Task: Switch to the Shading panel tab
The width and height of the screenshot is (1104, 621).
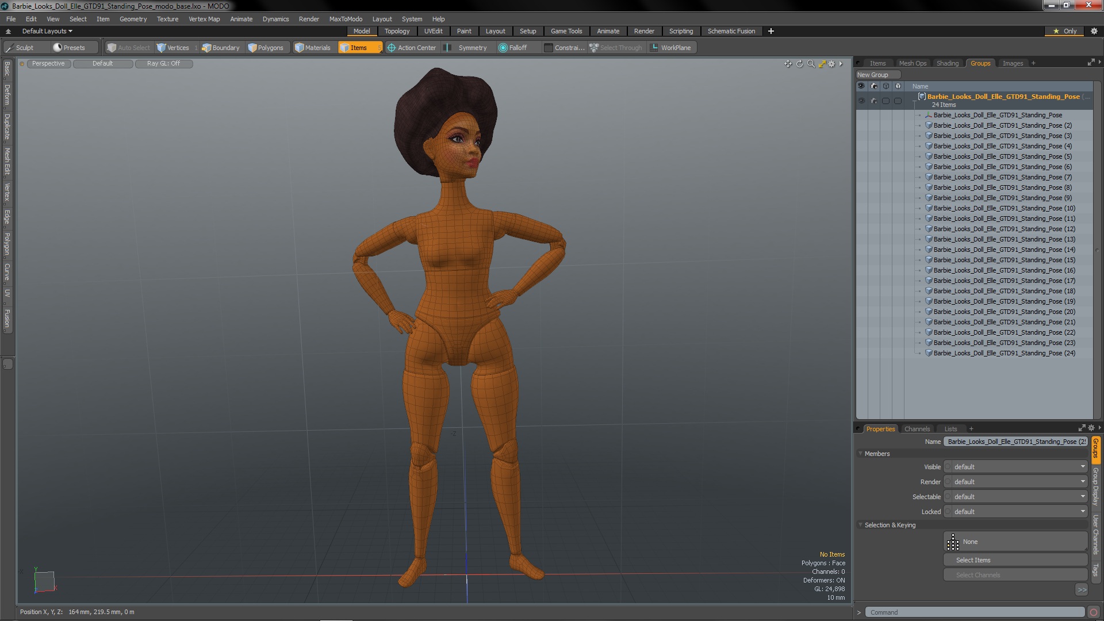Action: (x=947, y=63)
